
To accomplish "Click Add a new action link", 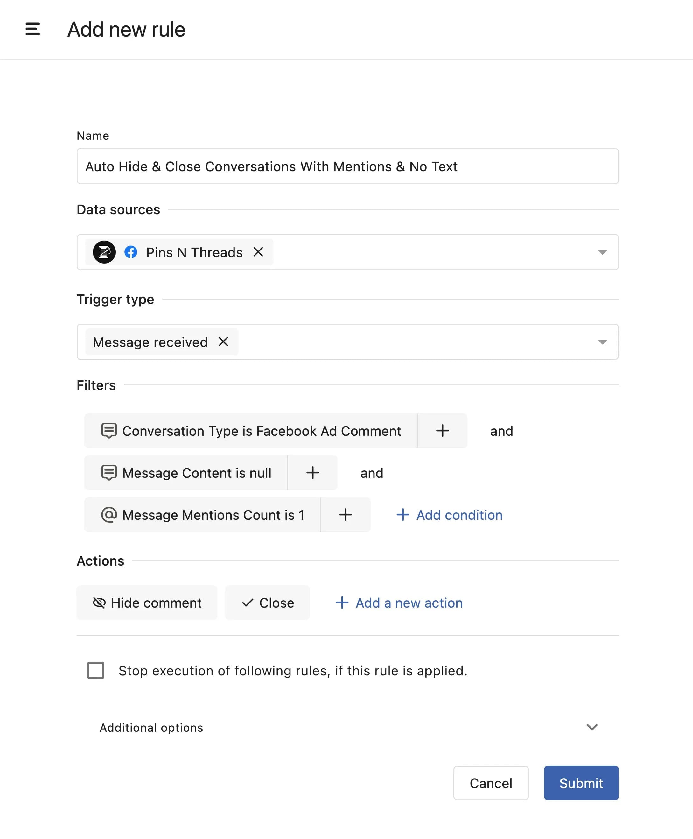I will pos(399,603).
